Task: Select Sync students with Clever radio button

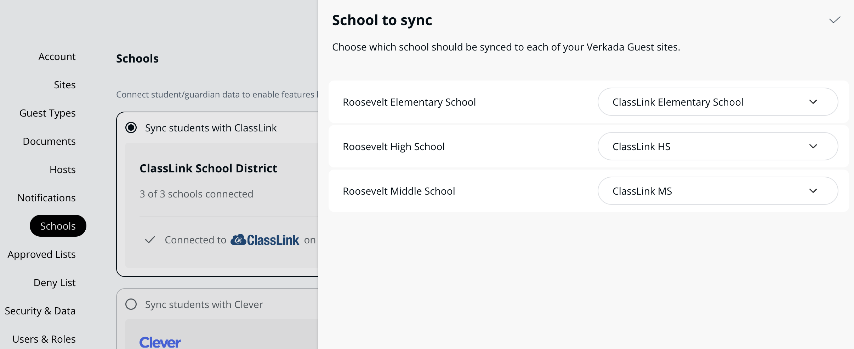Action: (131, 304)
